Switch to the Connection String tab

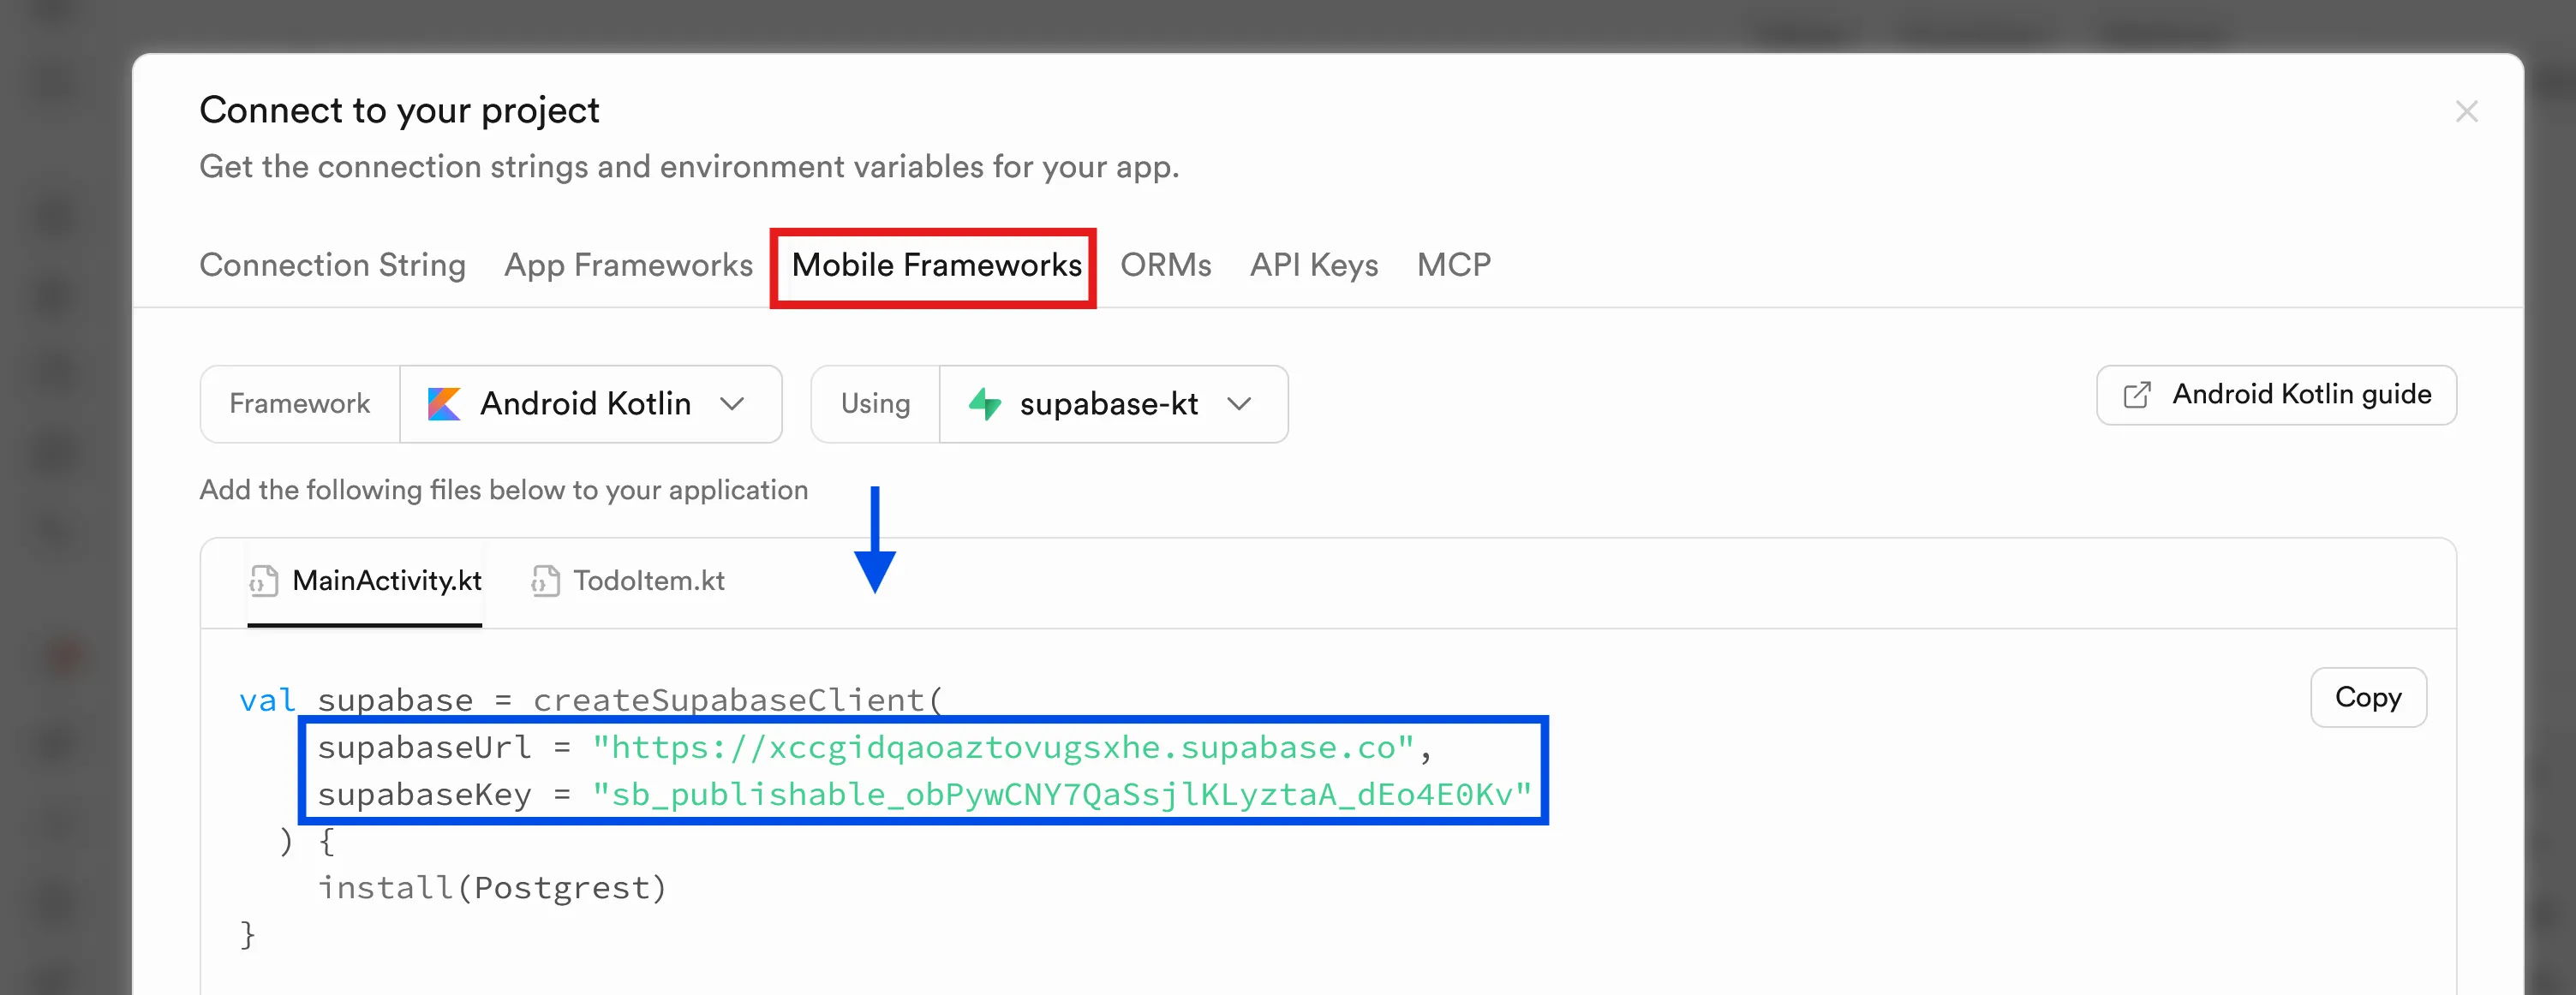coord(332,265)
